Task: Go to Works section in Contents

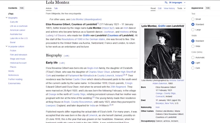Action: tap(11, 71)
